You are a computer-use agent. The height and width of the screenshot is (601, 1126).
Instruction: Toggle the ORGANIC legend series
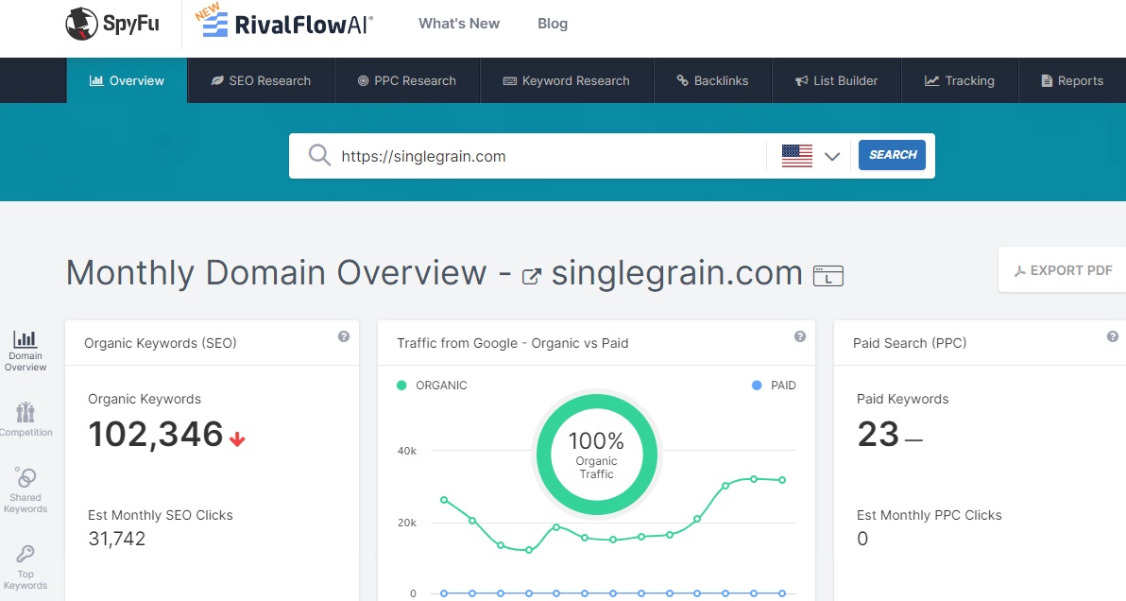point(432,386)
